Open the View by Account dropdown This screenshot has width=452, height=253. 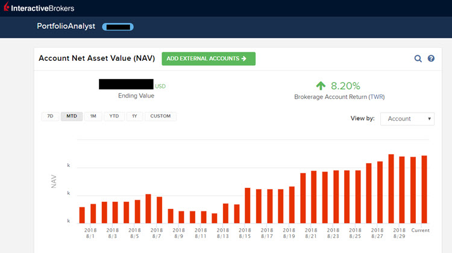tap(407, 119)
